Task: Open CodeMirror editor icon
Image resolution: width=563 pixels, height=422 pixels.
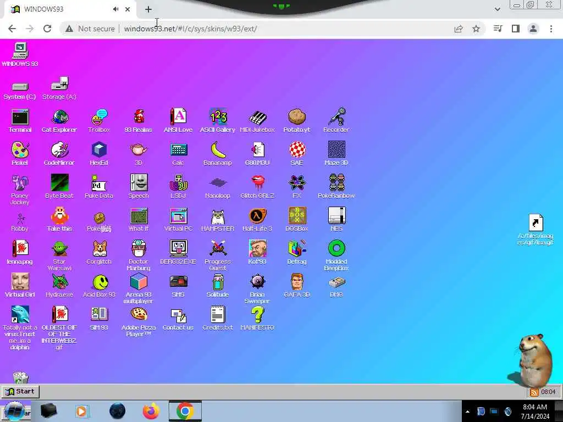Action: [59, 150]
